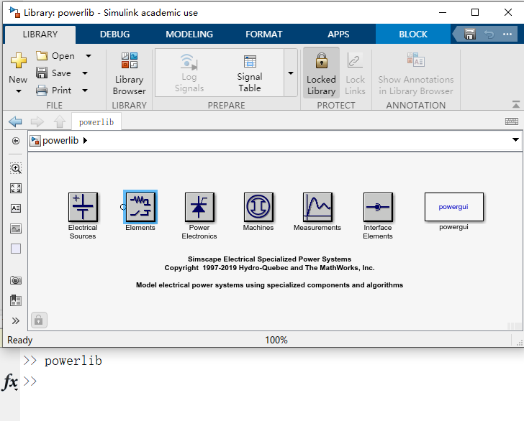Expand the palette with double chevron
Image resolution: width=524 pixels, height=421 pixels.
(16, 321)
